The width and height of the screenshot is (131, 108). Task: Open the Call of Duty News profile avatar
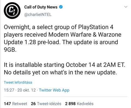(x=12, y=11)
